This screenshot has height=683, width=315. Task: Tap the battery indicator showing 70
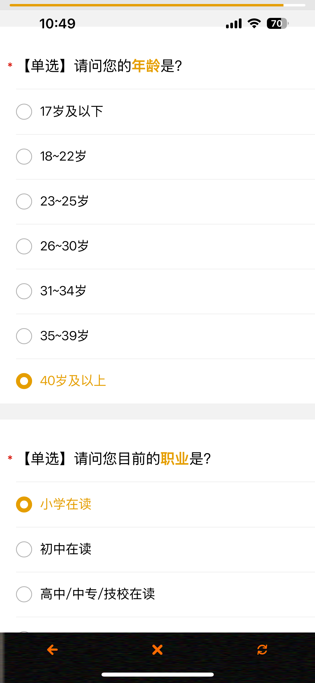coord(278,24)
